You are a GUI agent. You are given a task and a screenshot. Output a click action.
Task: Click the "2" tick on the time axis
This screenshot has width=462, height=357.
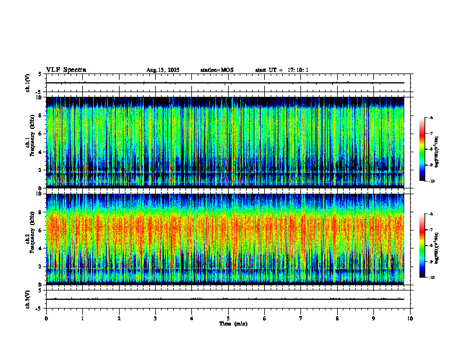pos(119,318)
